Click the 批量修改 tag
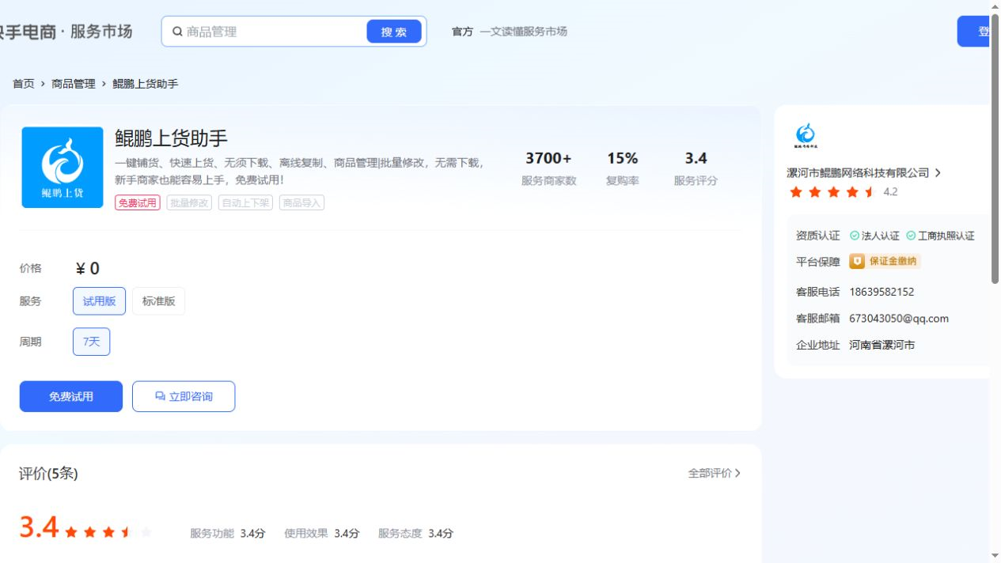Image resolution: width=1001 pixels, height=563 pixels. tap(189, 202)
